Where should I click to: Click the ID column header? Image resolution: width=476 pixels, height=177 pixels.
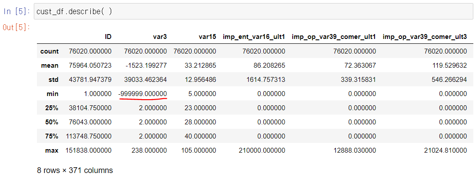[x=108, y=37]
